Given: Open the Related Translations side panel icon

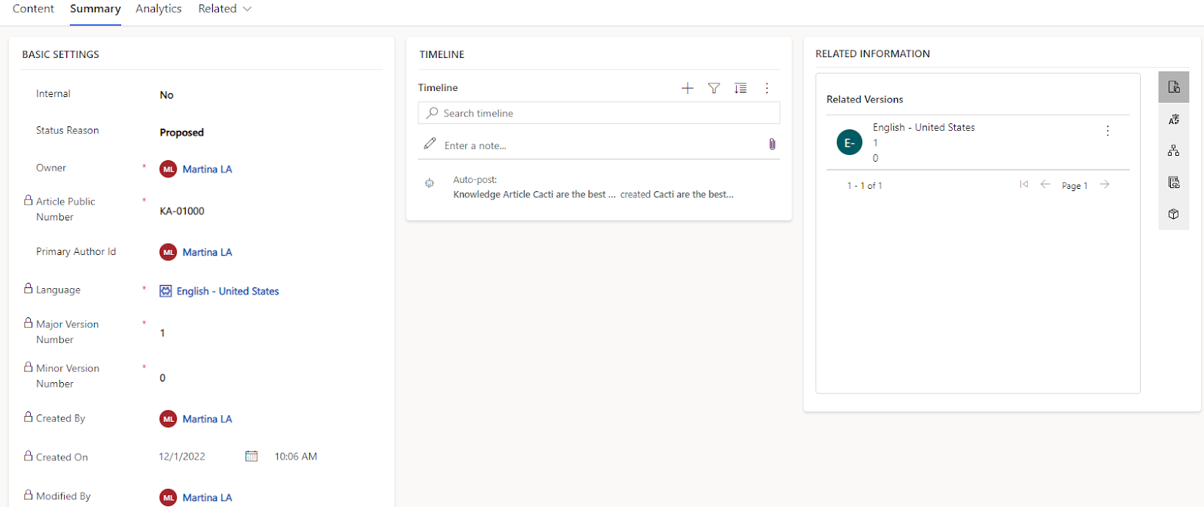Looking at the screenshot, I should [1173, 120].
